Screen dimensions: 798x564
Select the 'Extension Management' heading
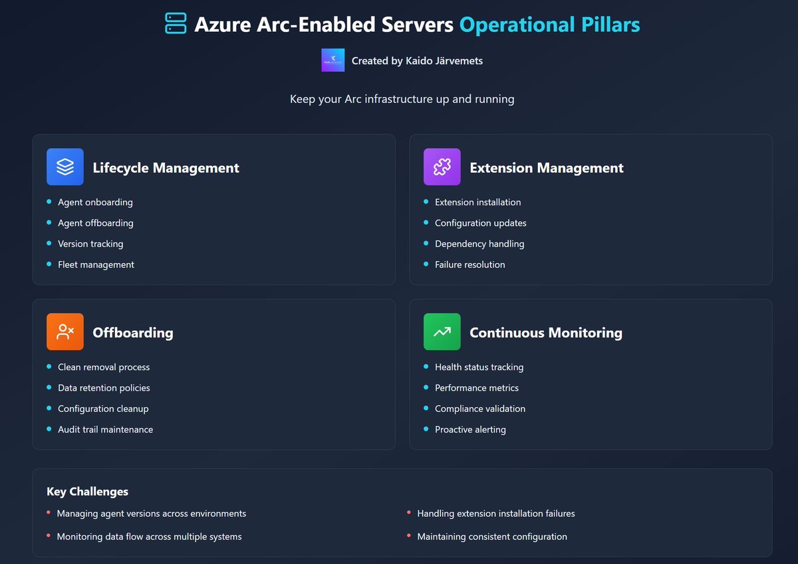[547, 168]
